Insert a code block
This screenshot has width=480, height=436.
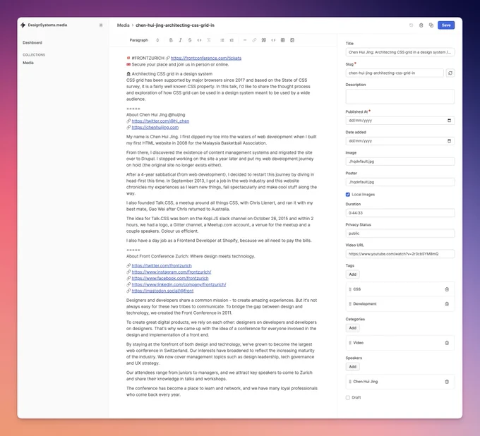point(273,40)
